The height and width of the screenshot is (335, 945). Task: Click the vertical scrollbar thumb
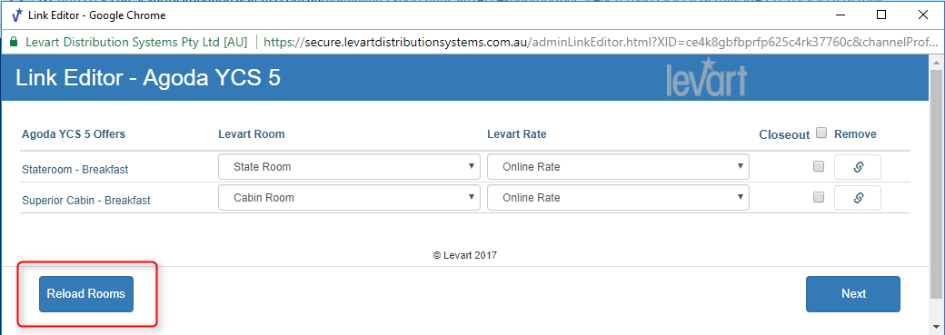click(938, 183)
